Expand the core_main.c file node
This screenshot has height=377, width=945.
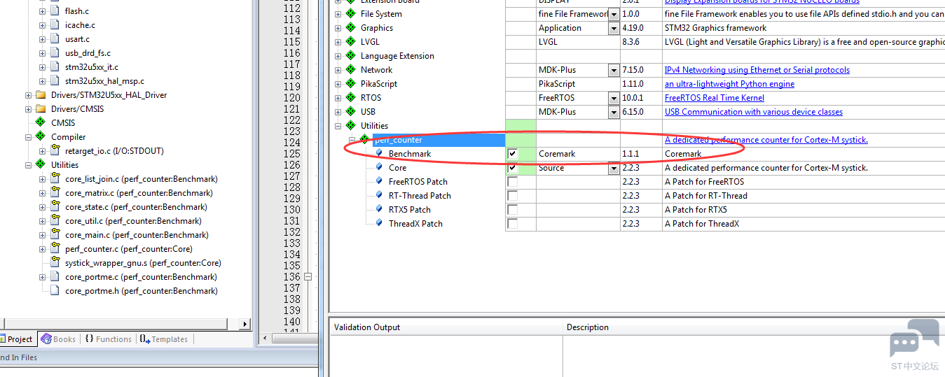click(42, 235)
